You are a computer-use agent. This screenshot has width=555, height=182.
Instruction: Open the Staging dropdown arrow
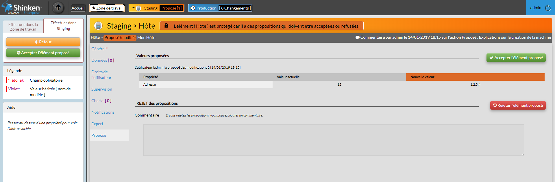click(x=133, y=8)
